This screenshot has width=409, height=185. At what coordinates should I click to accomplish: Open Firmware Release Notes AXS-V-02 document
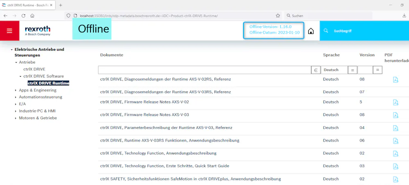click(145, 102)
